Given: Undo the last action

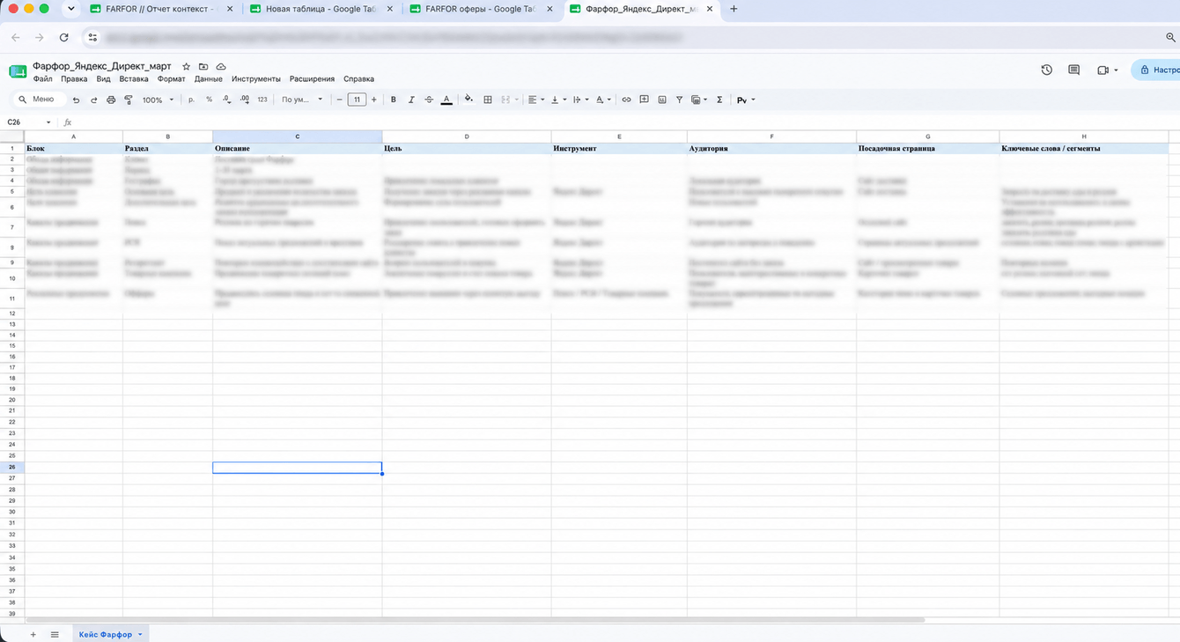Looking at the screenshot, I should [76, 100].
